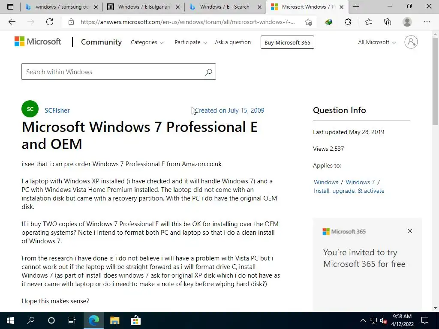Click the scrollbar down arrow
The height and width of the screenshot is (329, 439).
coord(435,308)
